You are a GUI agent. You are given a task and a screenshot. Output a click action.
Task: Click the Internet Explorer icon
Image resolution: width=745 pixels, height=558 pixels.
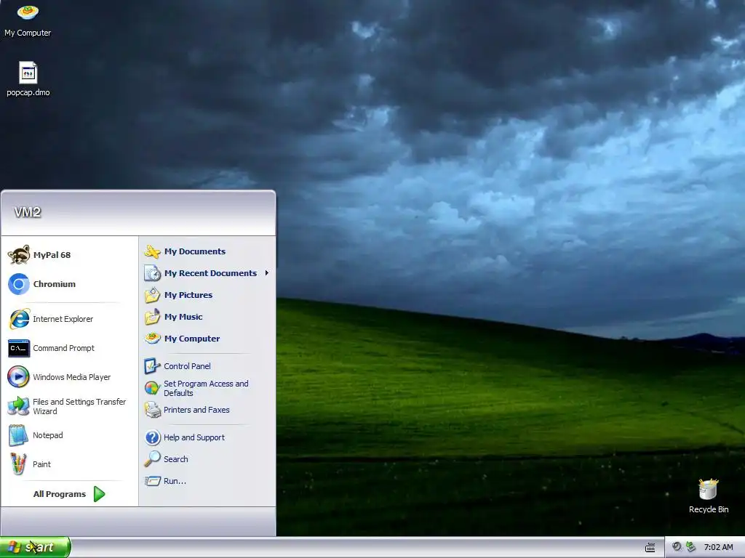(x=18, y=319)
